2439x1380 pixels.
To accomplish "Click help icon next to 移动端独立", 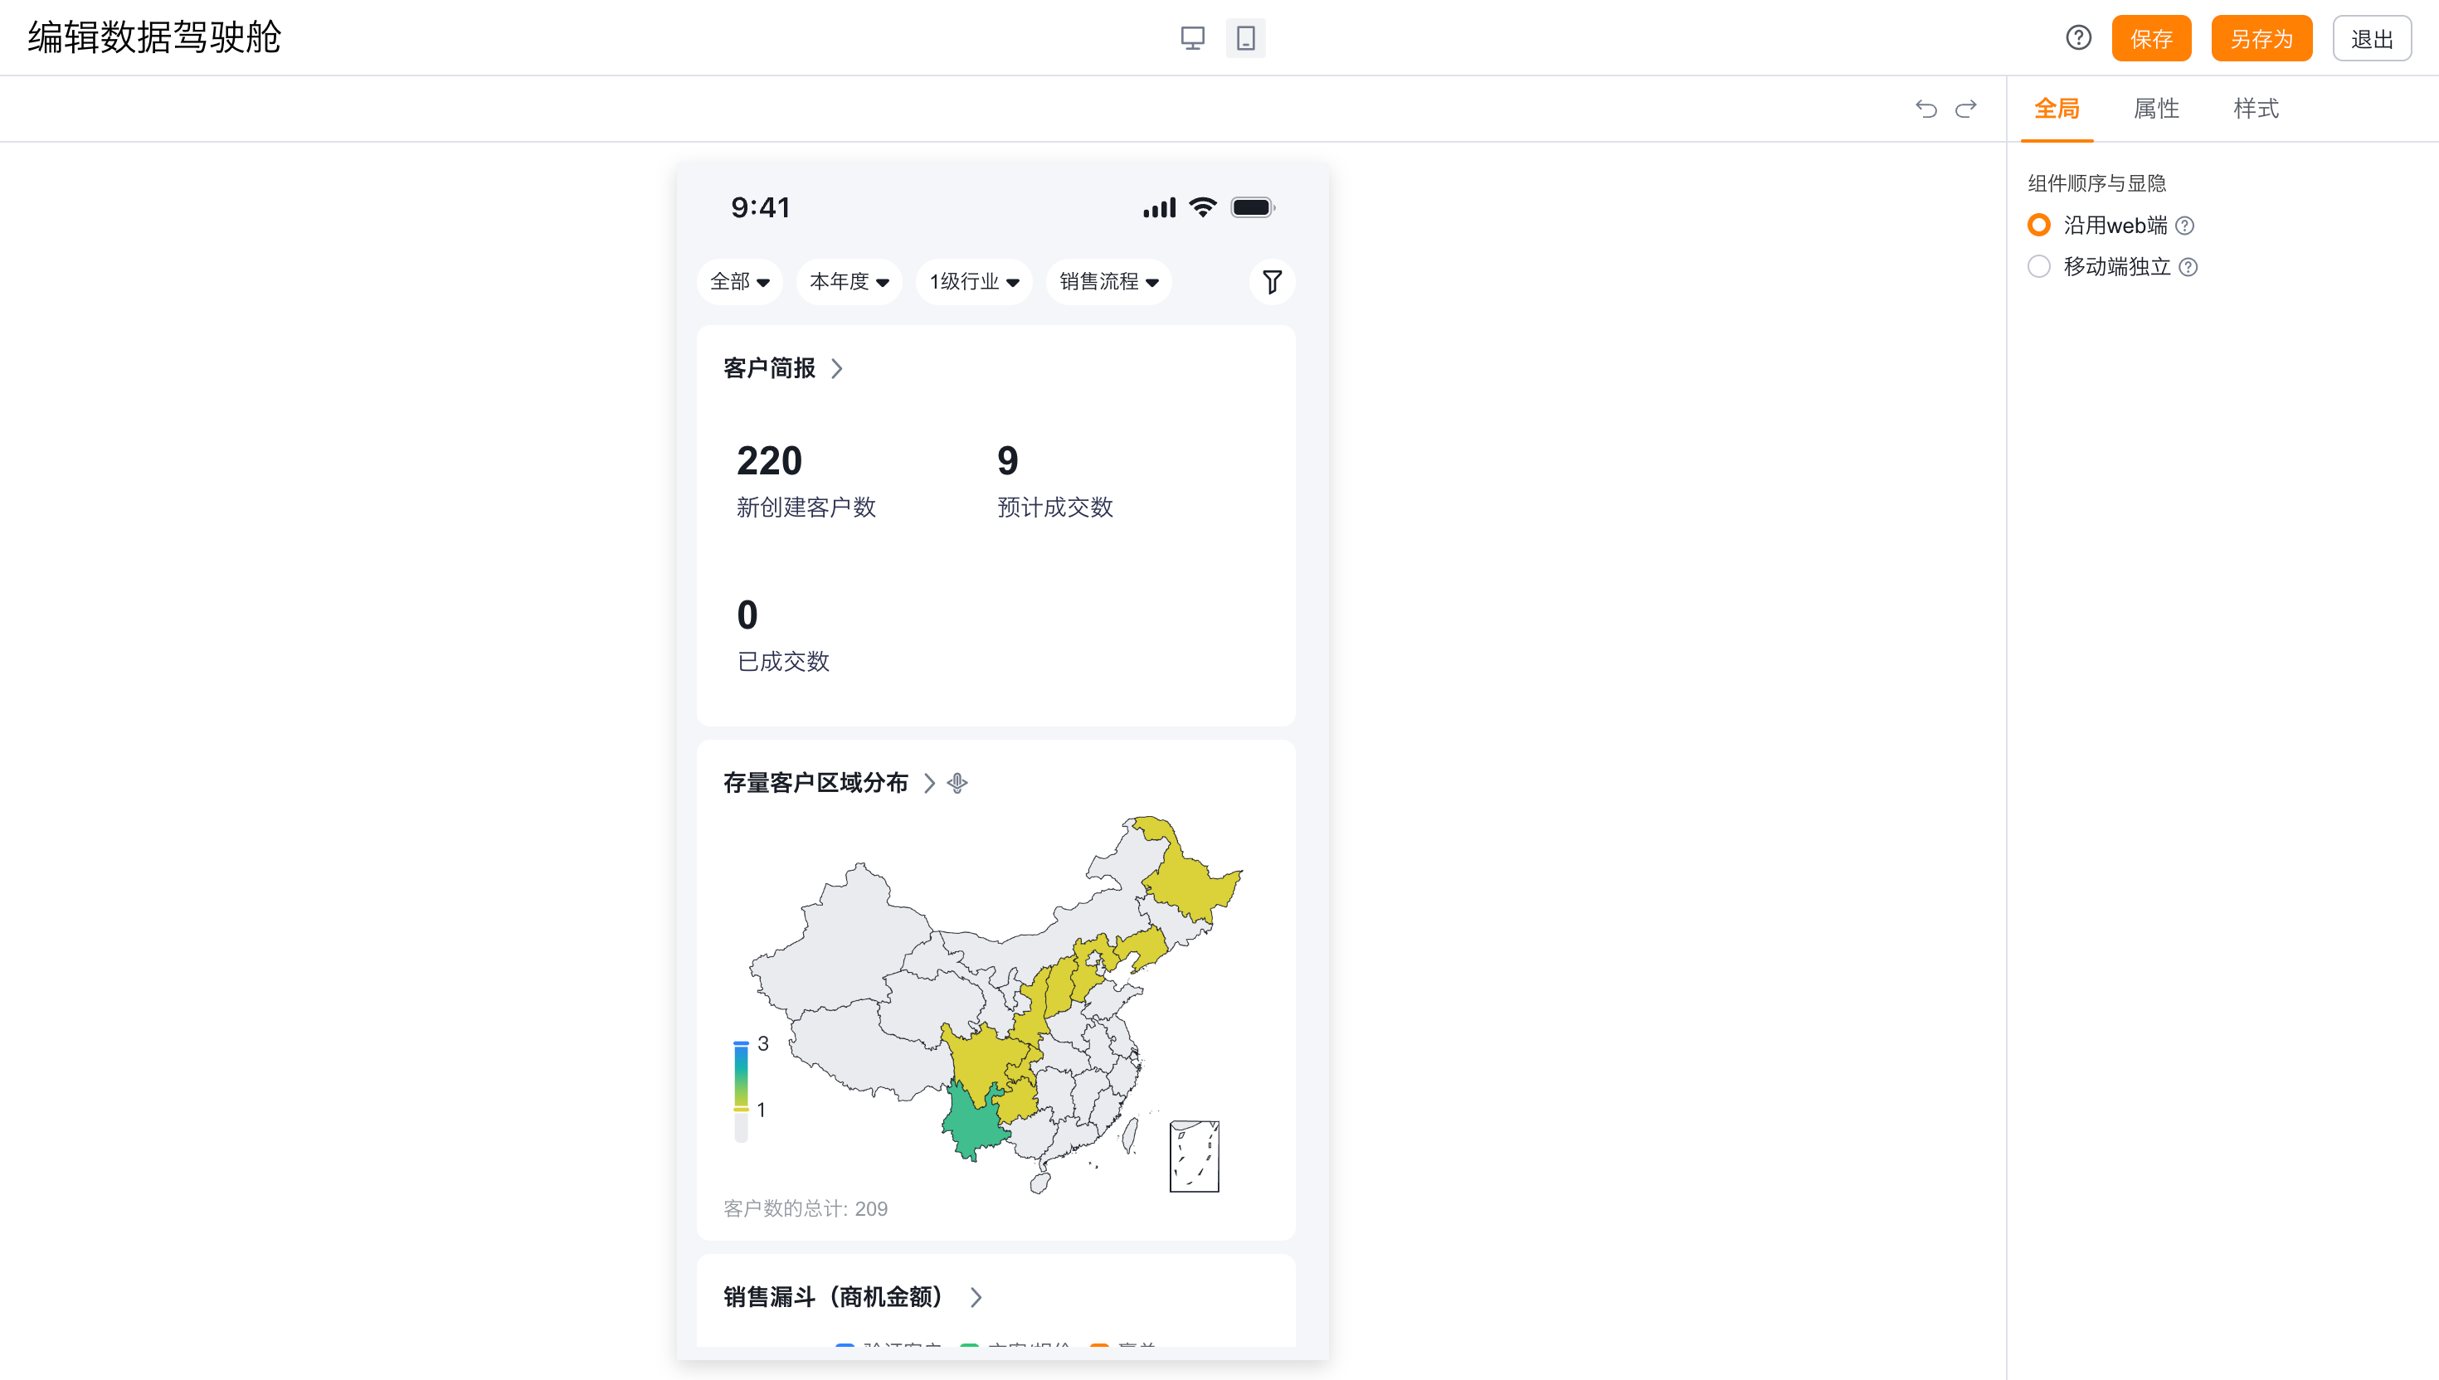I will [x=2188, y=267].
